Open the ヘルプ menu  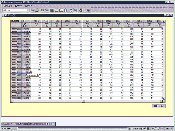tap(27, 6)
